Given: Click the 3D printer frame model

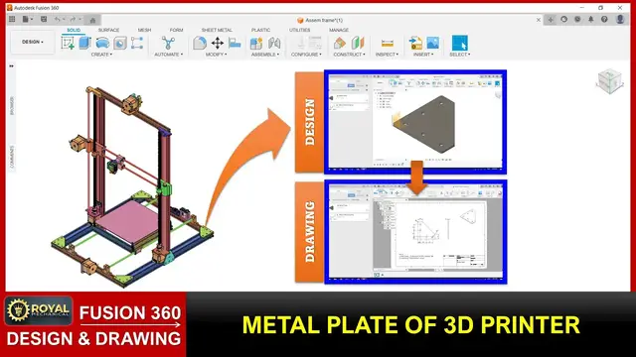Looking at the screenshot, I should pos(132,186).
